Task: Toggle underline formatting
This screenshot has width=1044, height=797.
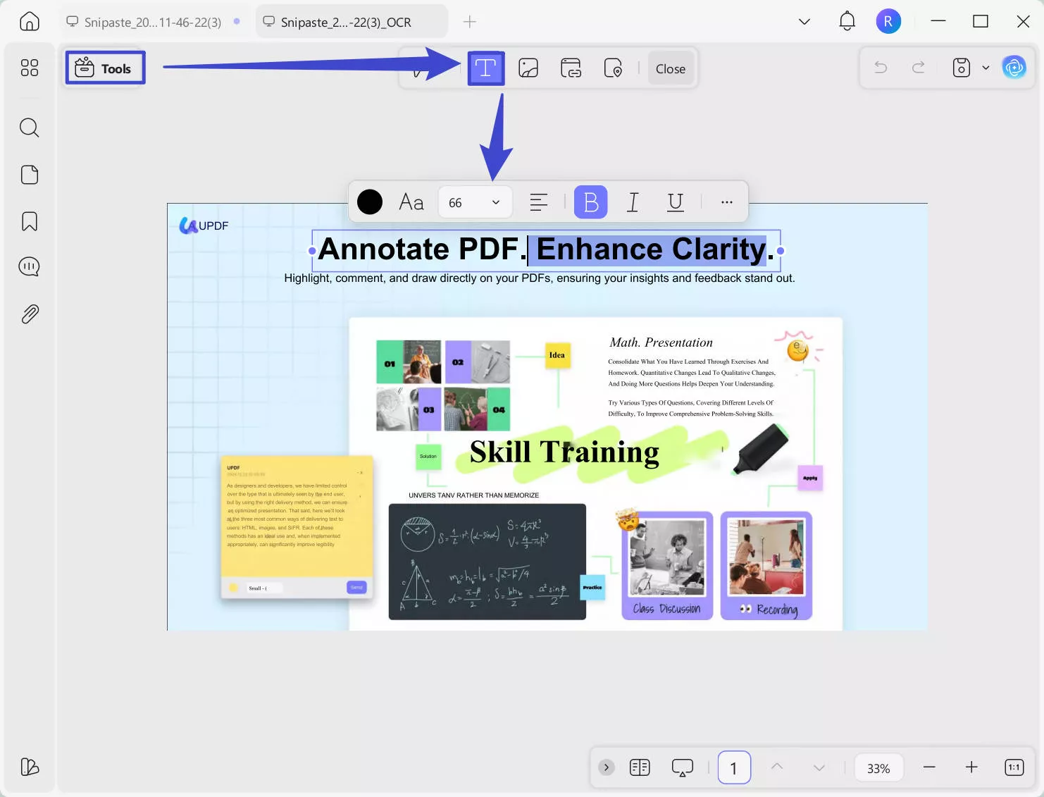Action: pos(674,202)
